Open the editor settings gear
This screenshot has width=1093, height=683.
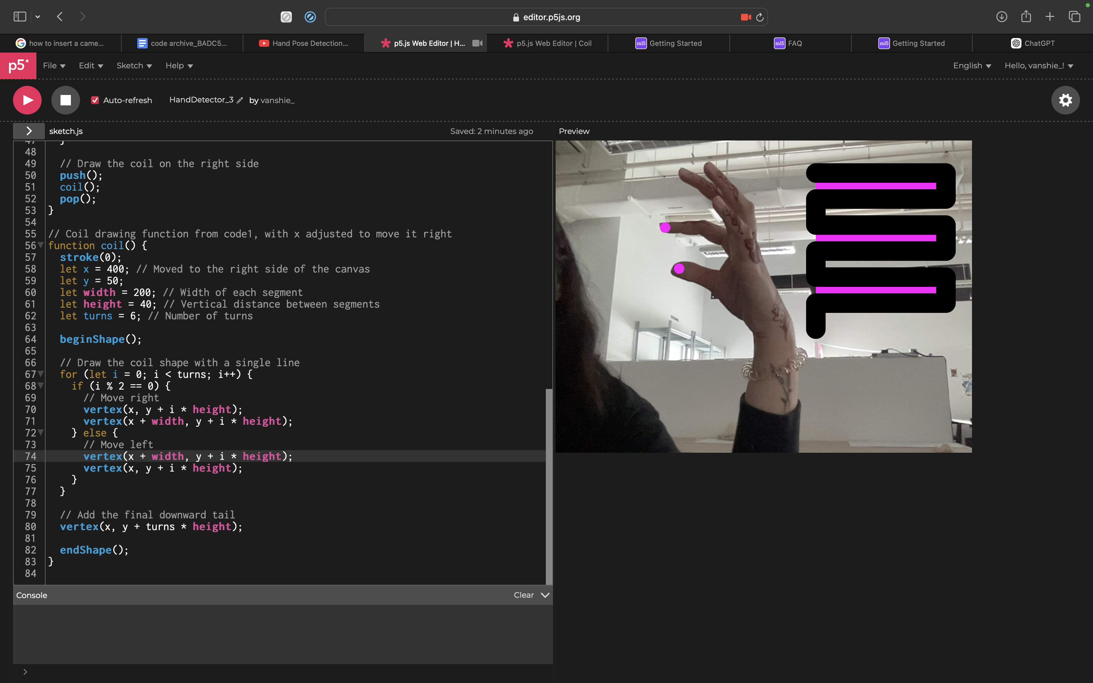tap(1065, 100)
